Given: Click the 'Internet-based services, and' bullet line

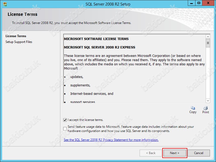Looking at the screenshot, I should [92, 94].
